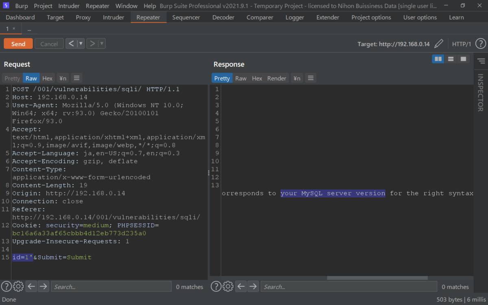The height and width of the screenshot is (305, 488).
Task: Open the Project menu
Action: click(x=43, y=6)
